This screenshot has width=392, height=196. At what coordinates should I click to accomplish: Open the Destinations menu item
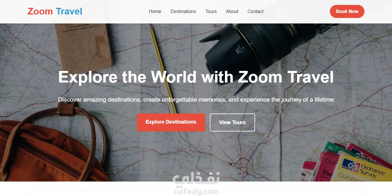pyautogui.click(x=183, y=11)
